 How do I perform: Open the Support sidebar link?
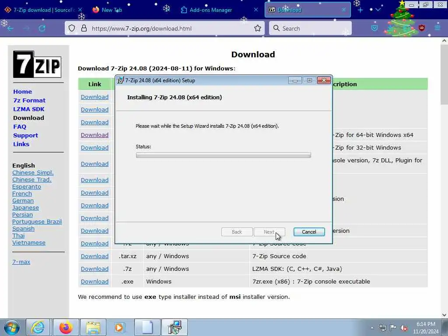point(25,136)
